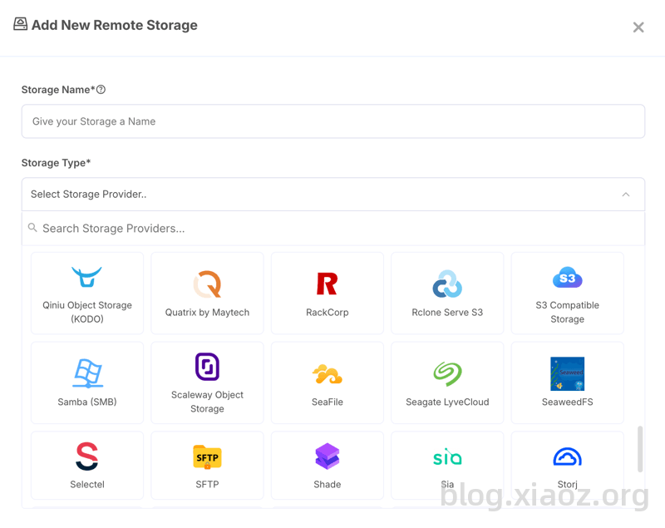Select the Qiniu Object Storage (KODO) icon
Screen dimensions: 665x528
click(x=87, y=277)
